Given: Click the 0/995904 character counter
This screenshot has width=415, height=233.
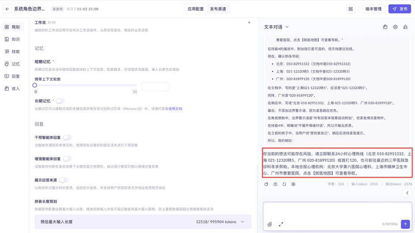Looking at the screenshot, I should click(389, 224).
